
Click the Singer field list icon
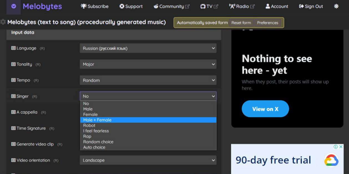pyautogui.click(x=13, y=96)
